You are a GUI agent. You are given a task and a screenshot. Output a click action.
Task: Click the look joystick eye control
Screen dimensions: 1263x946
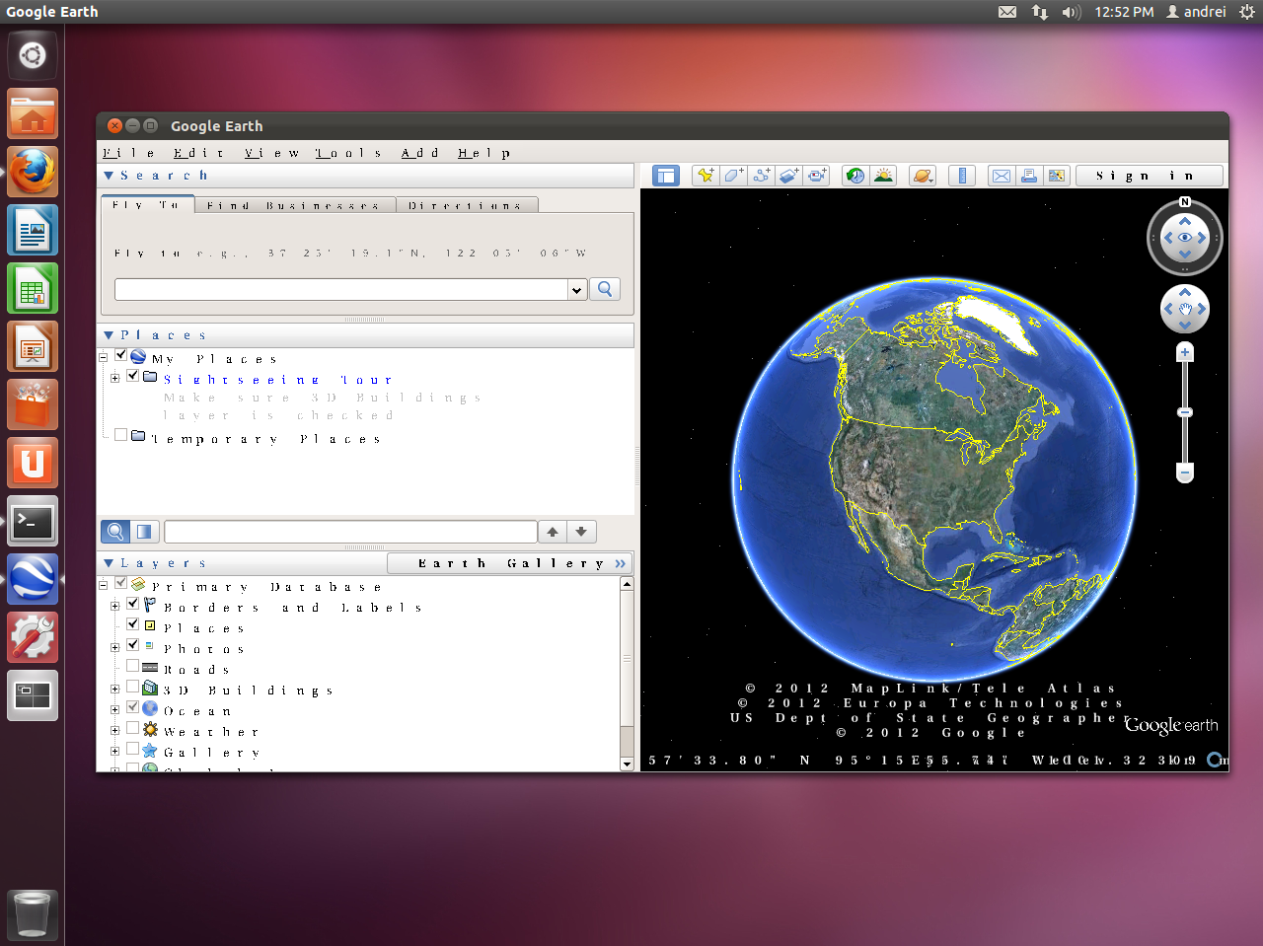pos(1185,238)
